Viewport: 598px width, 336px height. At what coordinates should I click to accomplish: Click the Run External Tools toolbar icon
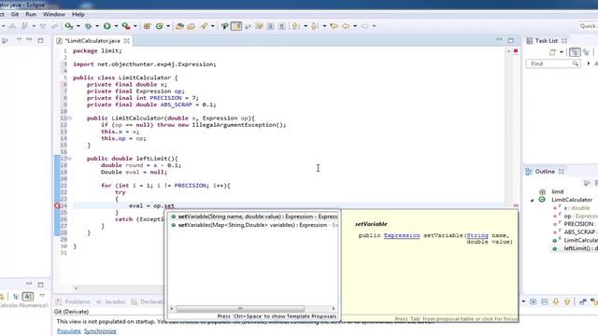pyautogui.click(x=126, y=26)
